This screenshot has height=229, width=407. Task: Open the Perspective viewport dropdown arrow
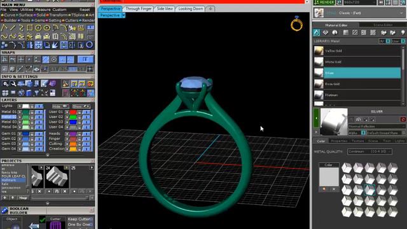point(123,15)
